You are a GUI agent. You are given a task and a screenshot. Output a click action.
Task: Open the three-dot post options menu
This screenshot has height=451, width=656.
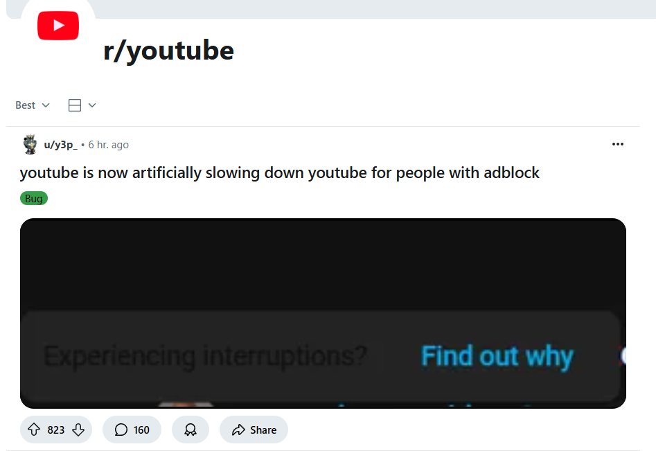[617, 144]
